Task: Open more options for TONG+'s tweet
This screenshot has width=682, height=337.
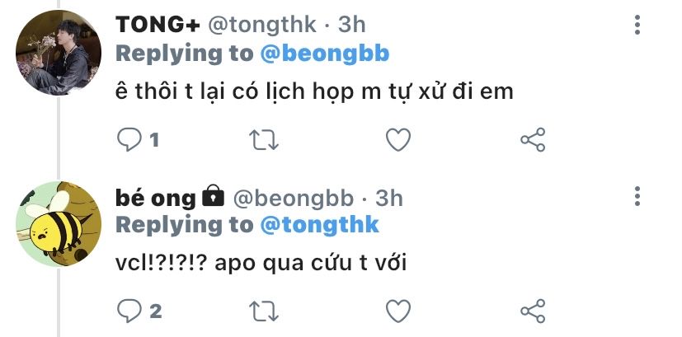Action: [x=637, y=26]
